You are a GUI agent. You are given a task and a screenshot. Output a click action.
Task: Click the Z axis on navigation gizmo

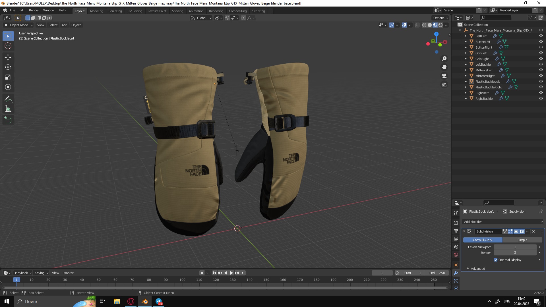coord(436,34)
